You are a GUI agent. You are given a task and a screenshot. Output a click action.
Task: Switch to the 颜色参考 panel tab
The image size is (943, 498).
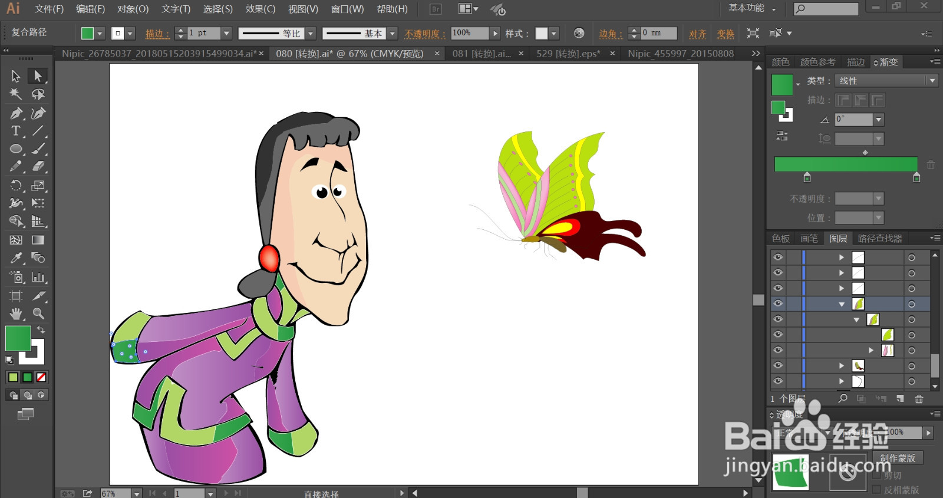point(818,62)
